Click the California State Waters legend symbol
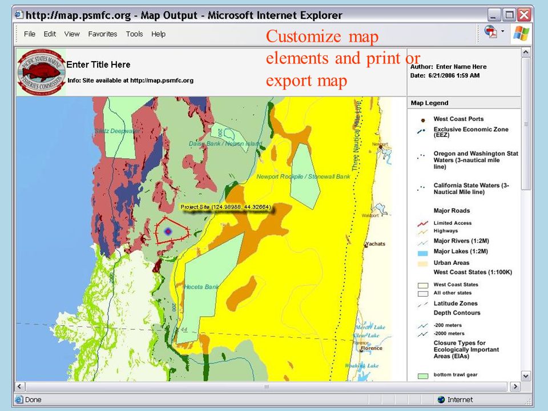Screen dimensions: 548x411 click(421, 188)
